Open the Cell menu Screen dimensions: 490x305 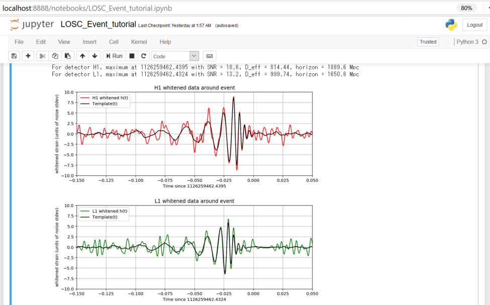click(114, 42)
